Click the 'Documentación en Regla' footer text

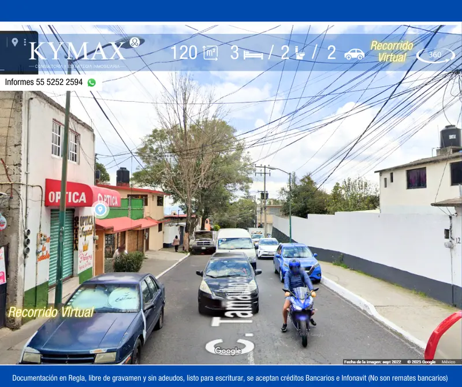pos(49,378)
